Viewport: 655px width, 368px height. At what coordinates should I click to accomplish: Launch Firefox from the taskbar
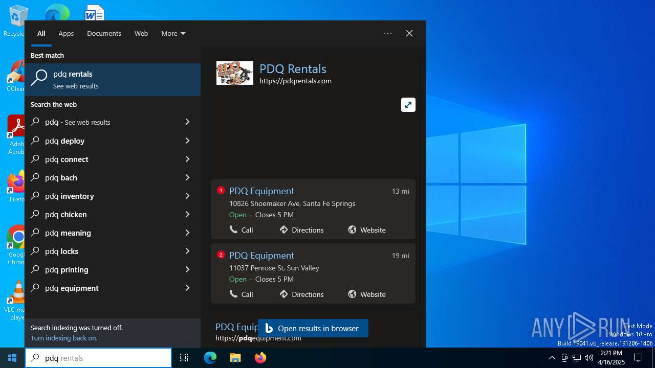[x=260, y=358]
